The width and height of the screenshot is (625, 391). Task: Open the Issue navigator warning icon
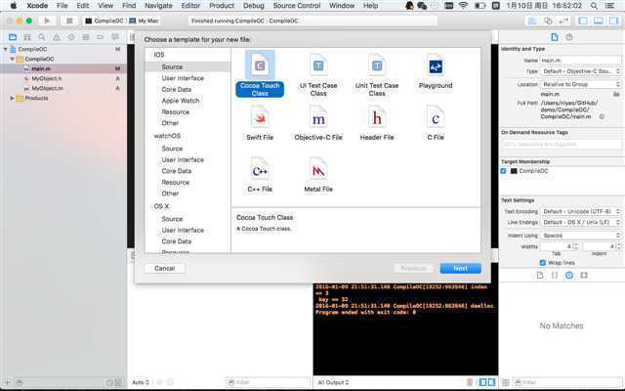point(57,37)
